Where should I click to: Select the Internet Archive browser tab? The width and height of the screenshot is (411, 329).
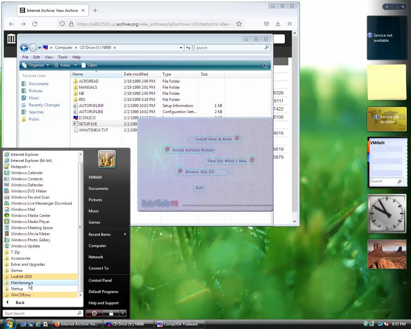pyautogui.click(x=52, y=11)
